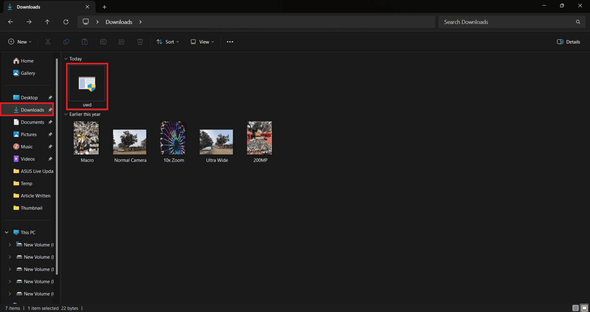Click the Search Downloads field

(507, 22)
